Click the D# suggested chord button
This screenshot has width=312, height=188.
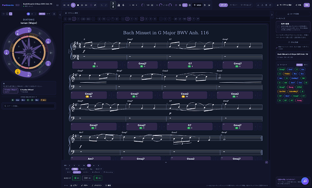[x=87, y=178]
